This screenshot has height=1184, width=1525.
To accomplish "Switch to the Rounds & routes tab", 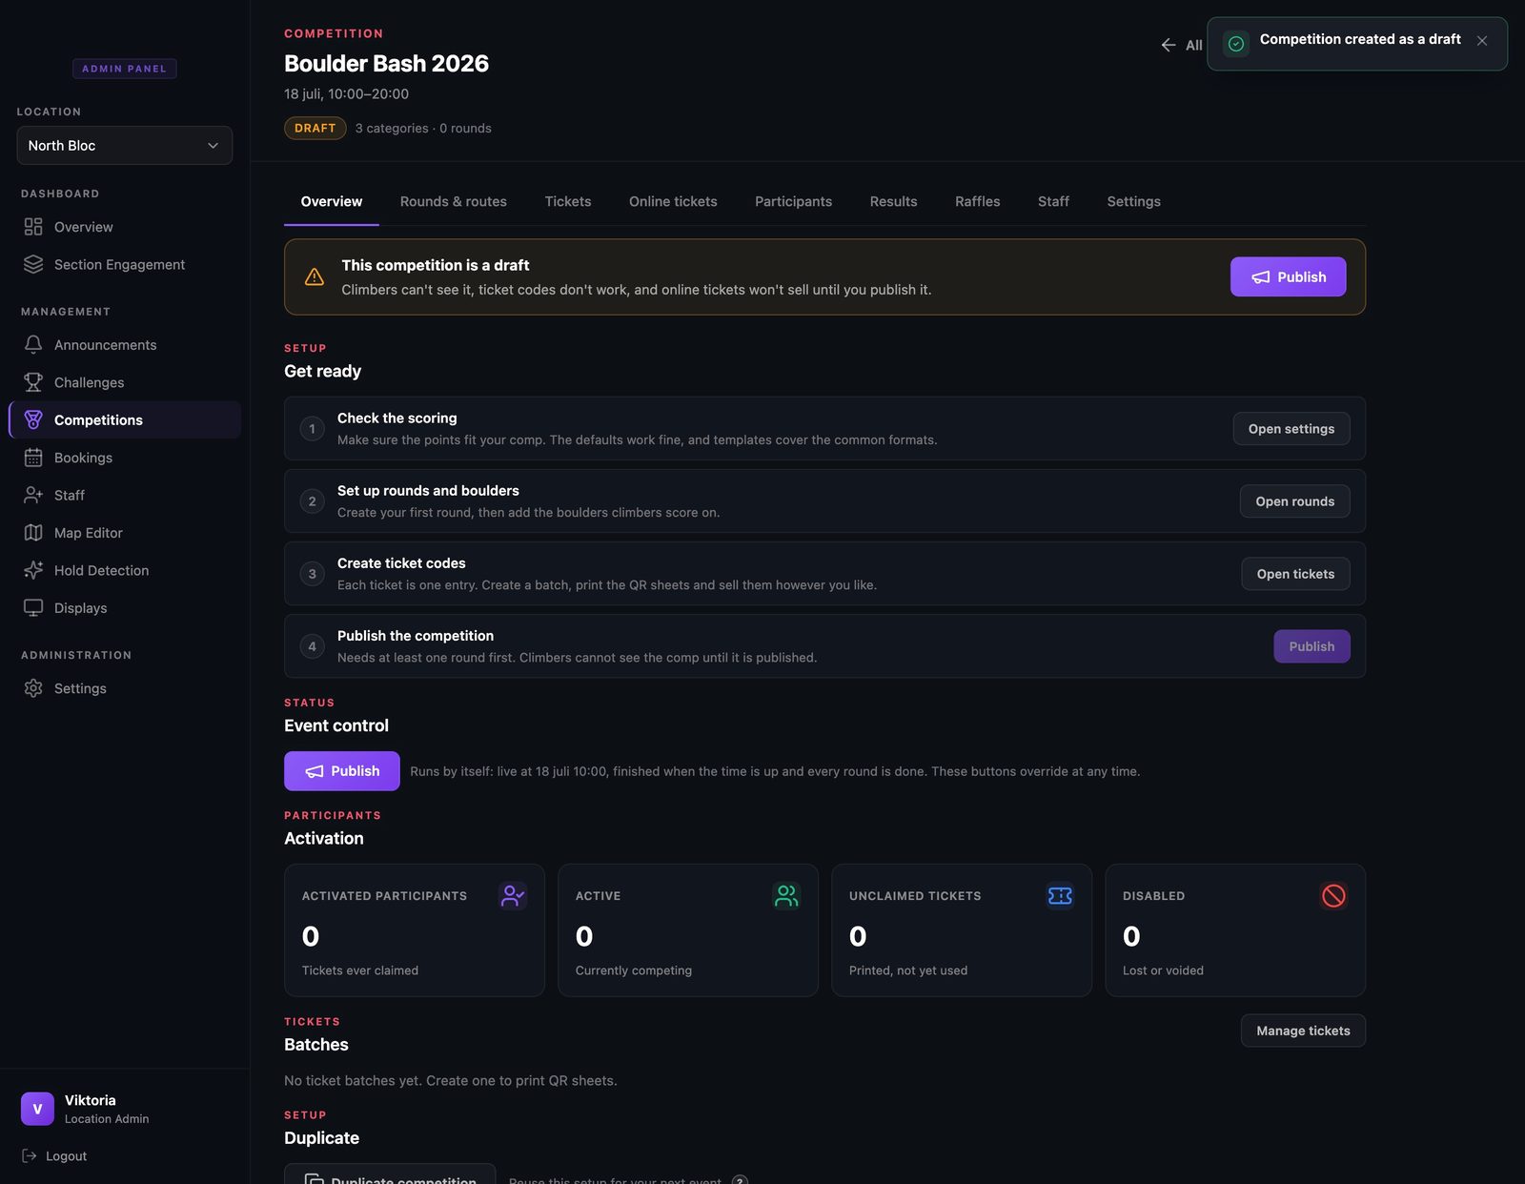I will pyautogui.click(x=454, y=202).
